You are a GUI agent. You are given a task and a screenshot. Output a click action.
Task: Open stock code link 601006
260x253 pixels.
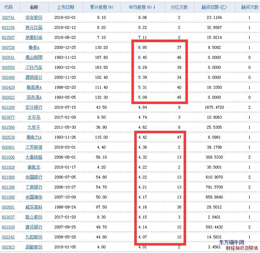8,157
